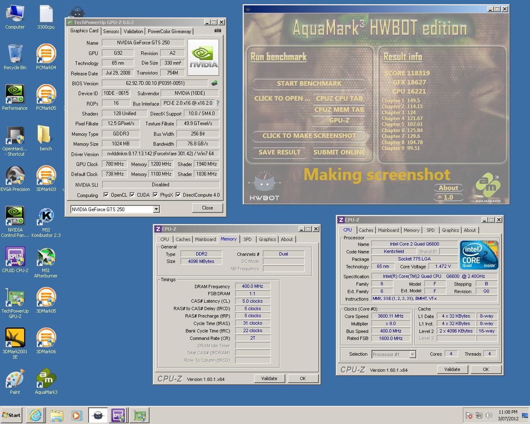The image size is (530, 424).
Task: Open Internet Explorer from taskbar
Action: 35,415
